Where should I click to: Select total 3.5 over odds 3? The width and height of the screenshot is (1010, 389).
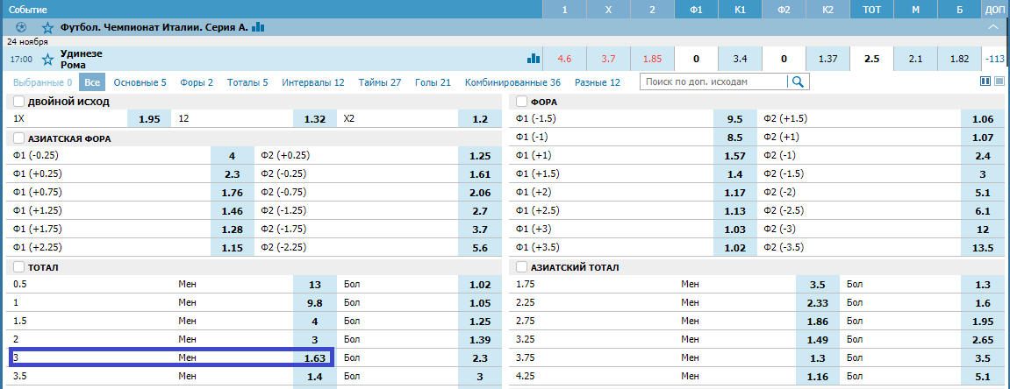click(x=480, y=376)
